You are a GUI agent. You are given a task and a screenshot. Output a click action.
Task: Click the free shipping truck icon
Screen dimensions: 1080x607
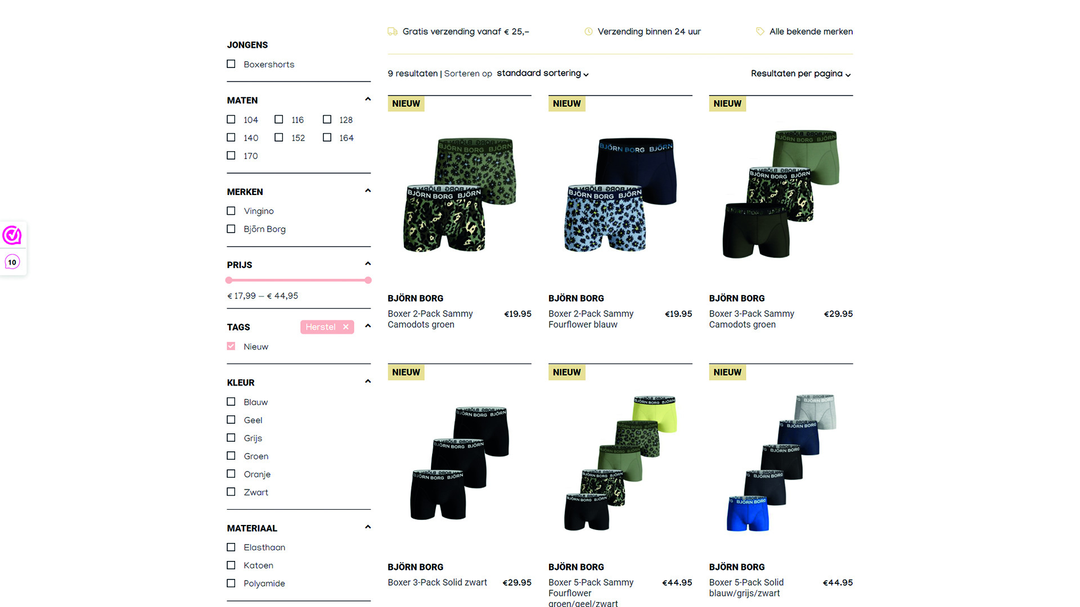coord(393,31)
